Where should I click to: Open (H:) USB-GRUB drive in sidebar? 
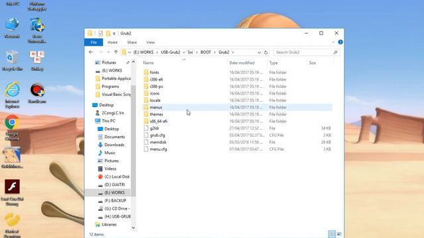pos(117,216)
